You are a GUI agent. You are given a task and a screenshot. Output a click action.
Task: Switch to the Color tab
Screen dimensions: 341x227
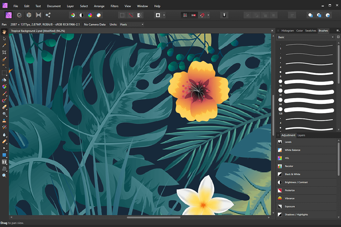click(299, 31)
